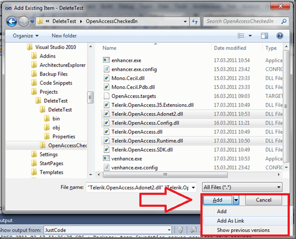Select the OpenAccessChec folder in tree
The image size is (296, 239).
pos(67,146)
